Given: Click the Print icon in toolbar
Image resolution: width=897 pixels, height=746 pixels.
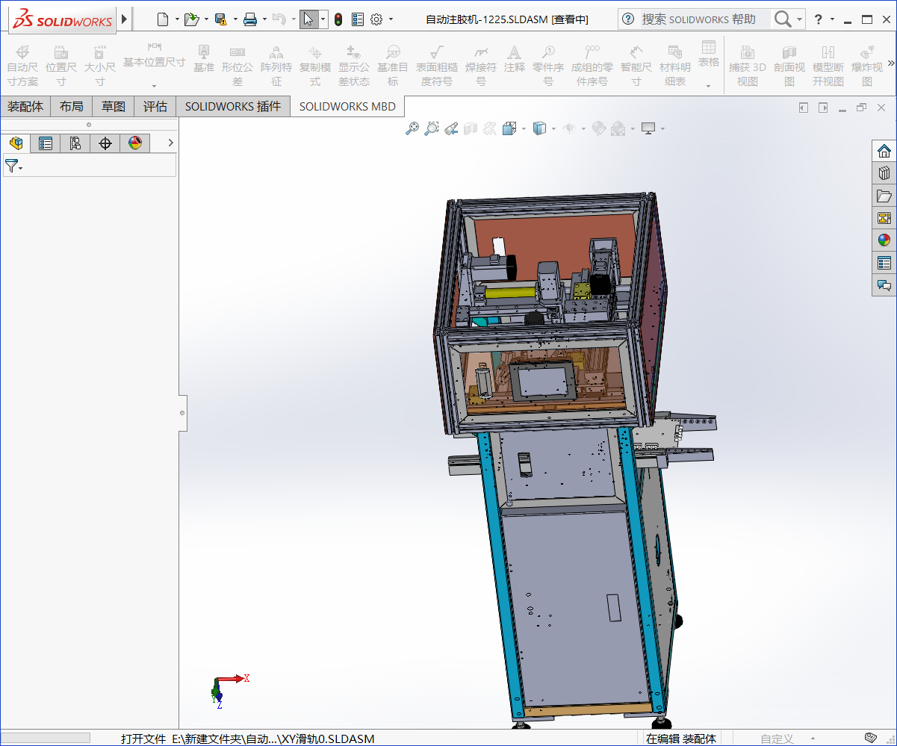Looking at the screenshot, I should click(x=250, y=19).
